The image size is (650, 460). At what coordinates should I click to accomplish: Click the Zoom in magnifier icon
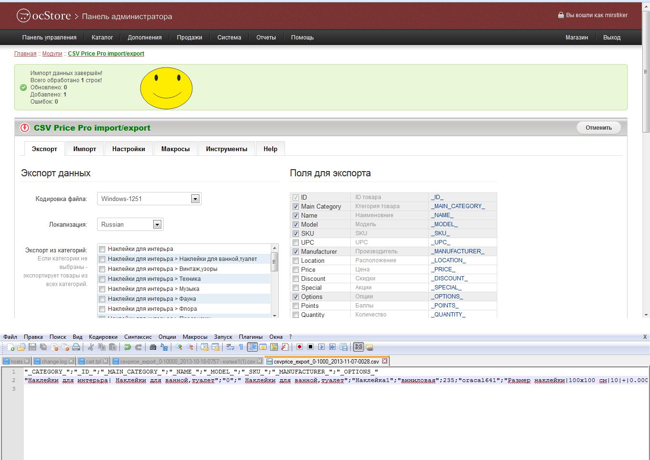[179, 347]
